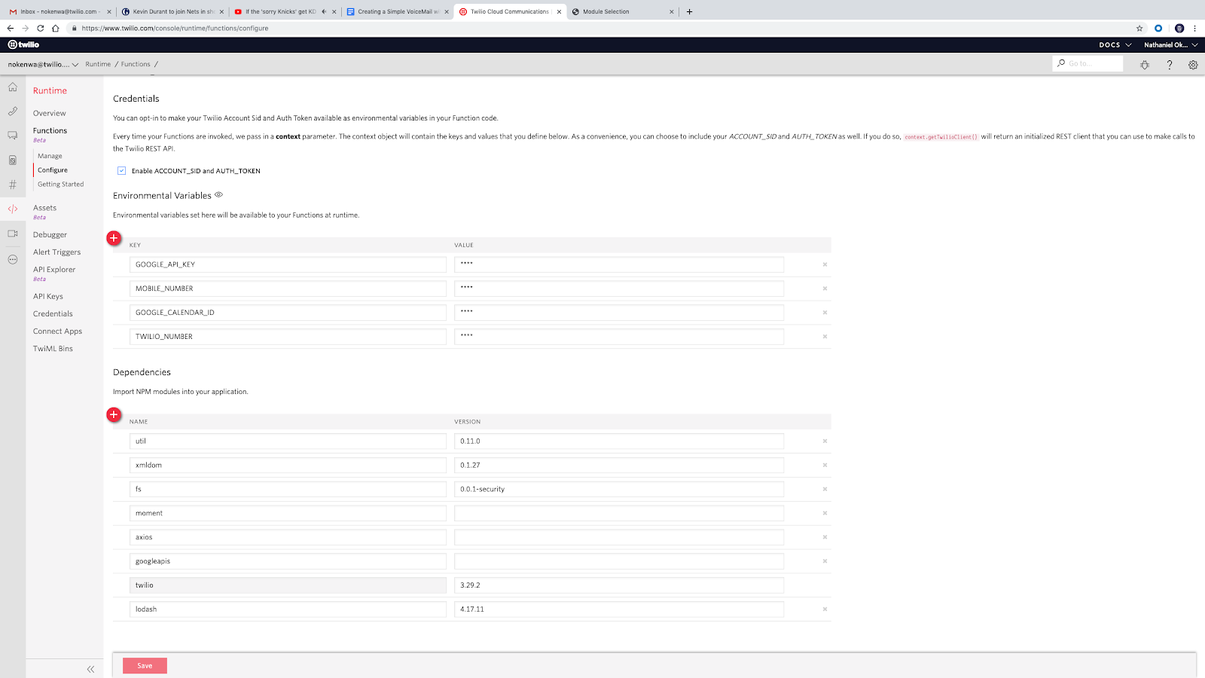Open the debugger bug icon in header
Image resolution: width=1205 pixels, height=678 pixels.
point(1145,65)
